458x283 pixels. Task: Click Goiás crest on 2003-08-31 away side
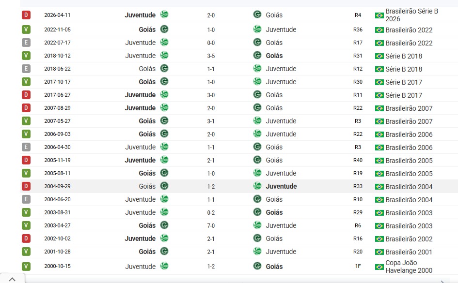tap(257, 212)
